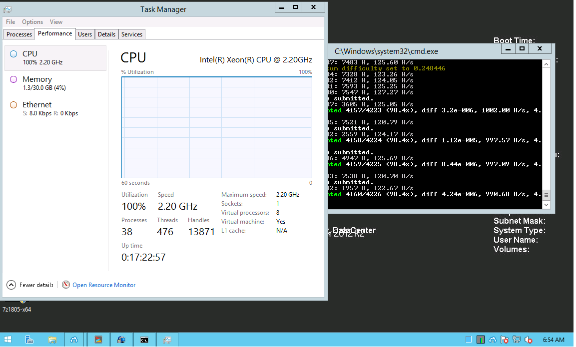Click the cmd.exe scrollbar up arrow
The image size is (576, 347).
[546, 64]
